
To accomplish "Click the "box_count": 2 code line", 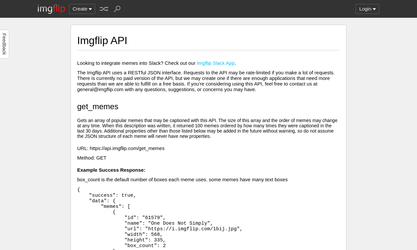I will (x=145, y=246).
